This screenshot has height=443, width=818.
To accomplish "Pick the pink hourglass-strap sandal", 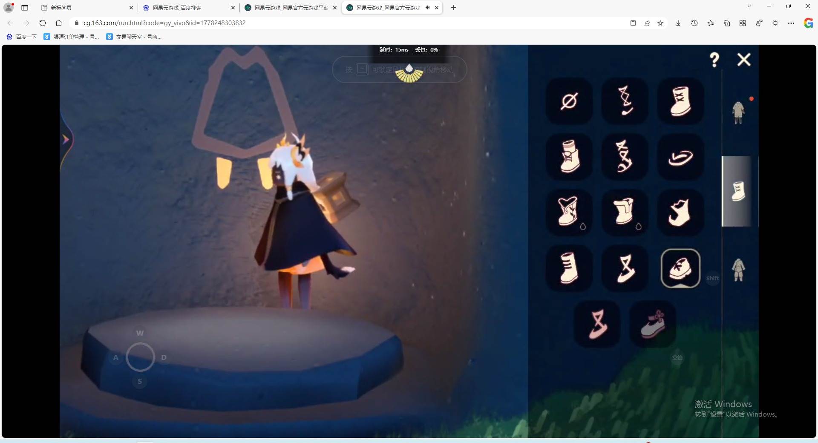I will [597, 324].
